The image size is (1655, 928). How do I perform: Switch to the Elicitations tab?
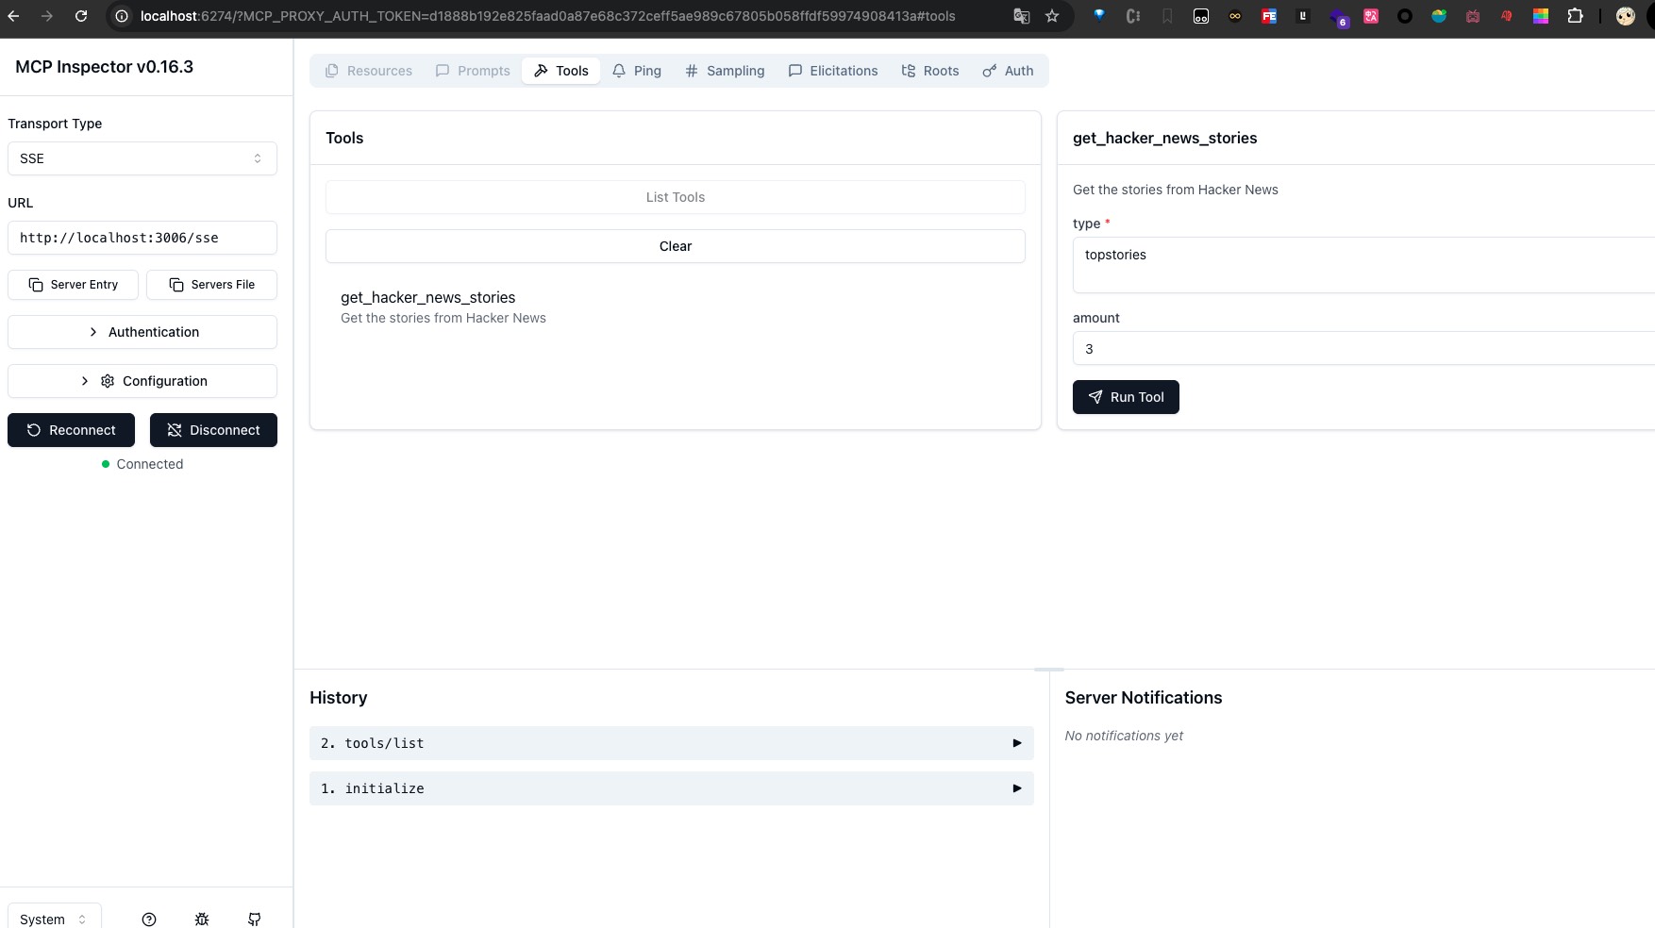tap(833, 71)
